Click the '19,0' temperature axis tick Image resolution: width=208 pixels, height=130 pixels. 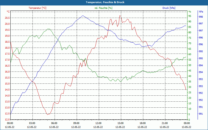[x=7, y=36]
